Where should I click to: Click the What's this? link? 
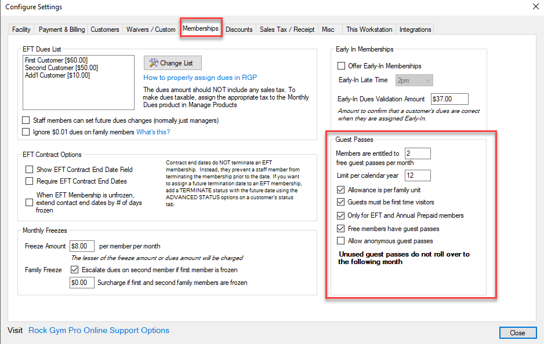pos(153,132)
